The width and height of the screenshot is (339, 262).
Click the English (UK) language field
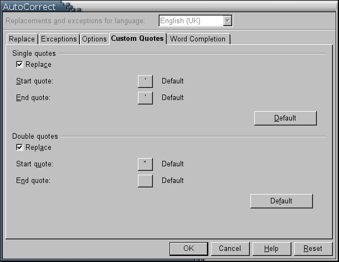tap(190, 21)
